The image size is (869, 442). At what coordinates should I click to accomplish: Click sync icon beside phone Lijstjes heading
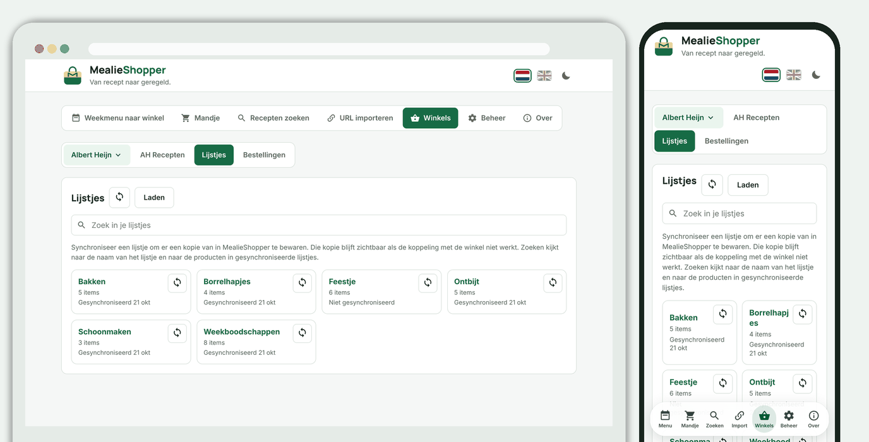[712, 184]
